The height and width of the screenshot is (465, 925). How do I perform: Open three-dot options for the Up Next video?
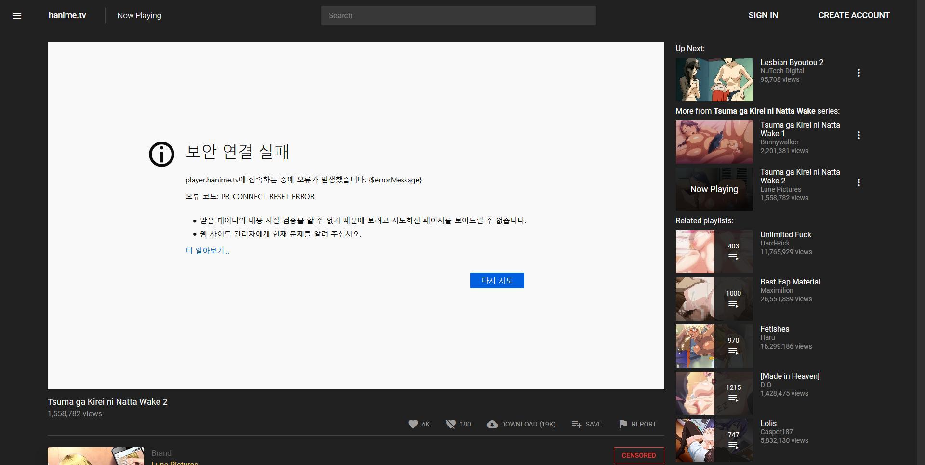tap(859, 73)
